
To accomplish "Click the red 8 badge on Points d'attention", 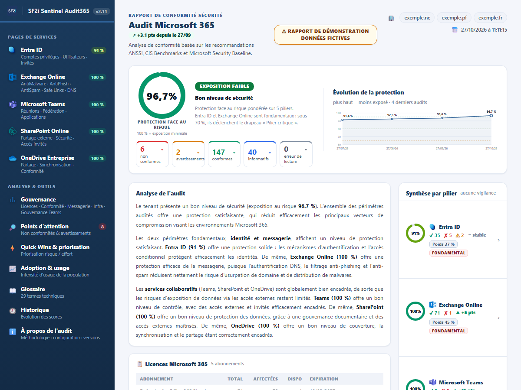I will tap(102, 227).
